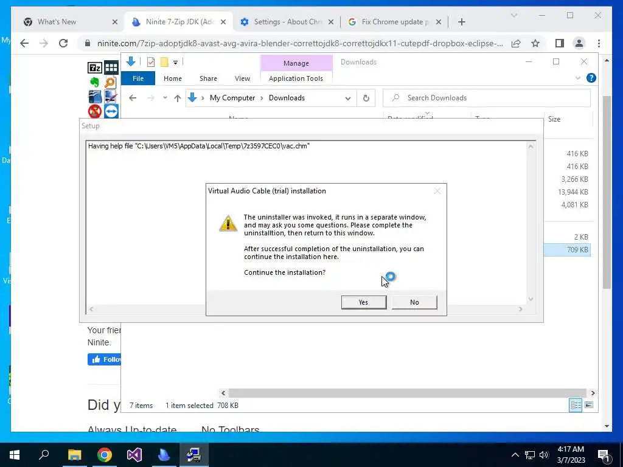The height and width of the screenshot is (467, 623).
Task: Click the TeamViewer icon on Ninite page
Action: (x=111, y=111)
